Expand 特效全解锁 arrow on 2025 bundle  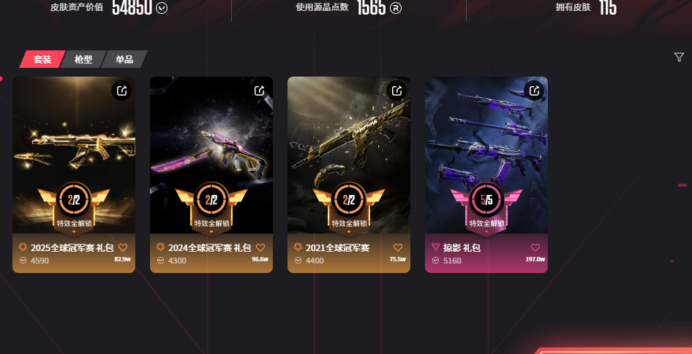point(74,231)
